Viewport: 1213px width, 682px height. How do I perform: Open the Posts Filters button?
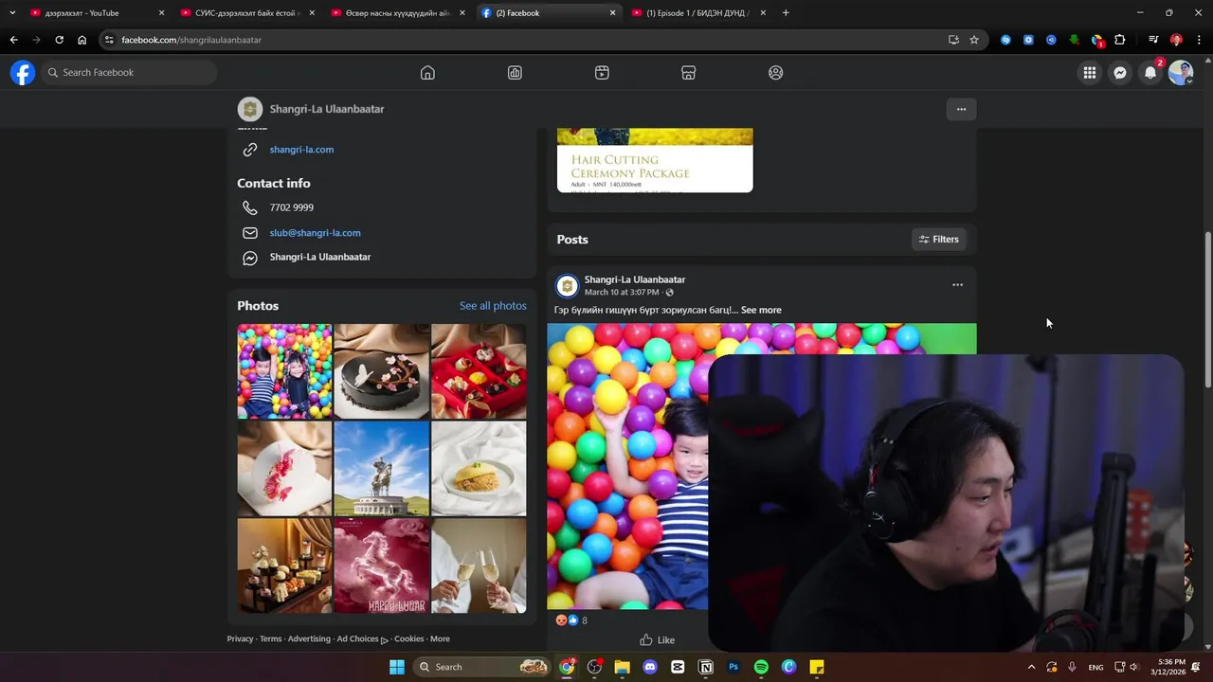(938, 240)
